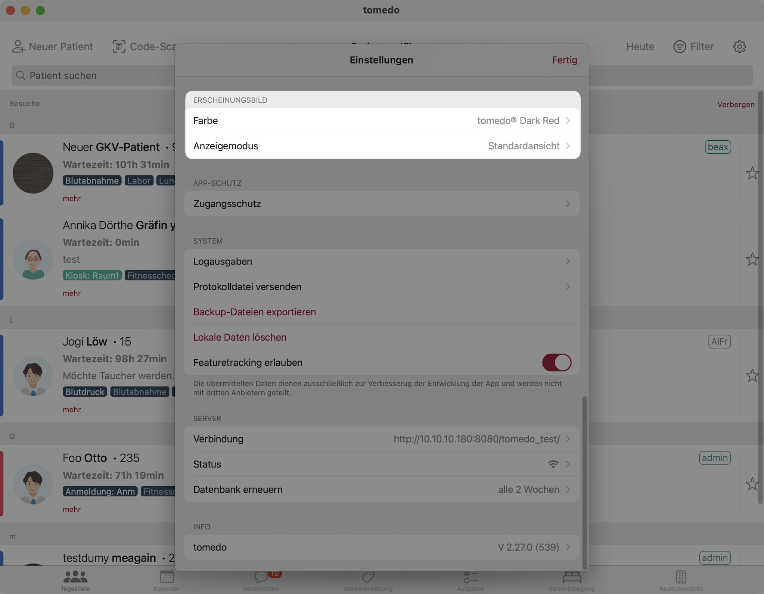Click admin tag on Foo Otto row
This screenshot has width=764, height=594.
[x=715, y=458]
